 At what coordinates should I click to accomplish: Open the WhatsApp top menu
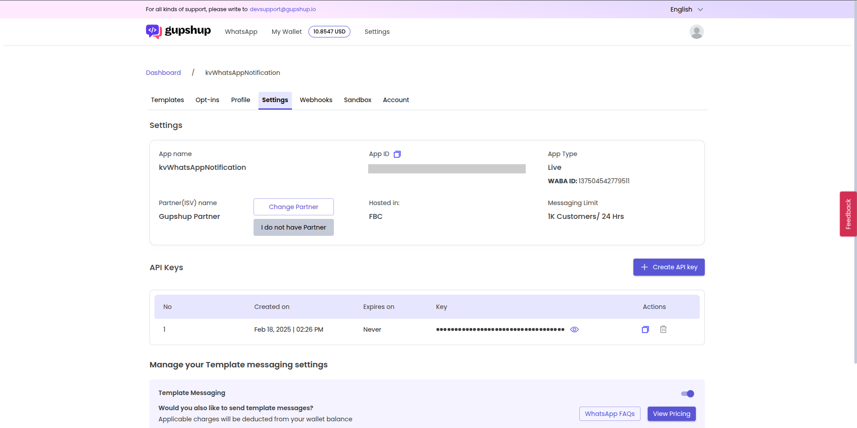(x=241, y=32)
